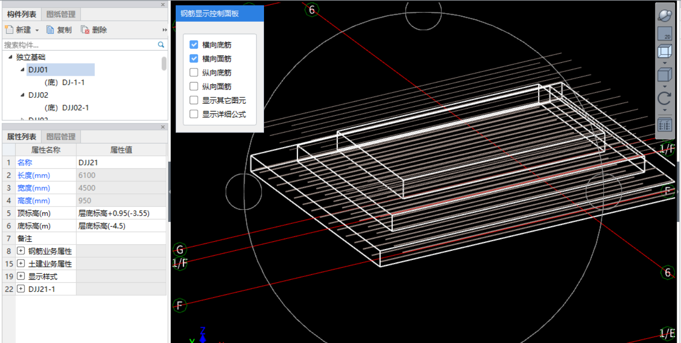Switch to 构件列表 tab
Viewport: 681px width, 343px height.
[x=21, y=14]
